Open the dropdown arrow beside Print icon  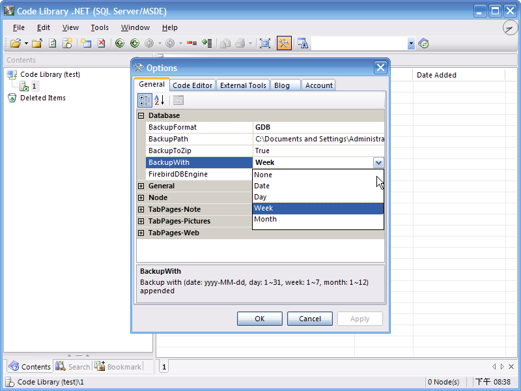(x=250, y=43)
